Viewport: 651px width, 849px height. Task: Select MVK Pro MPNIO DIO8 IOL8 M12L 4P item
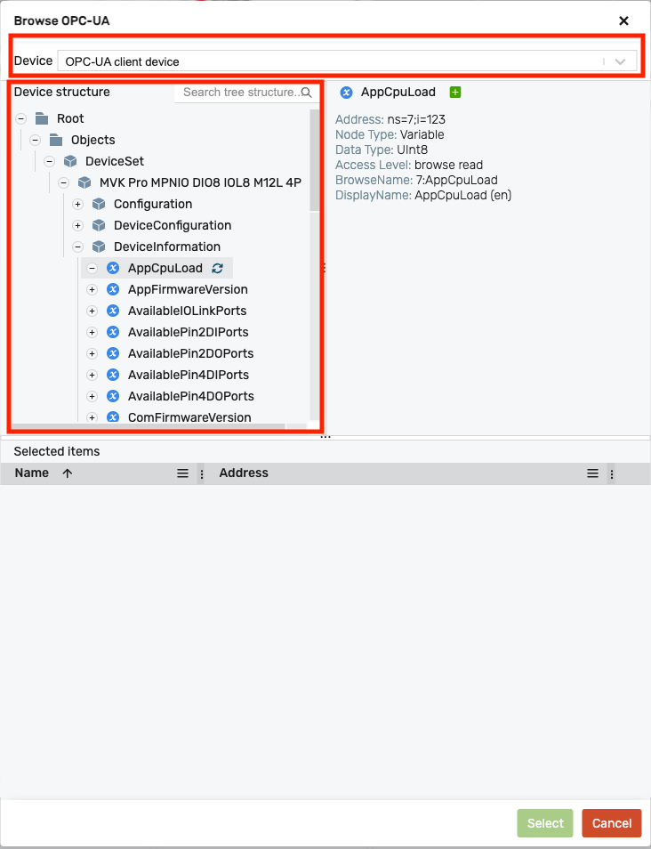pyautogui.click(x=200, y=183)
